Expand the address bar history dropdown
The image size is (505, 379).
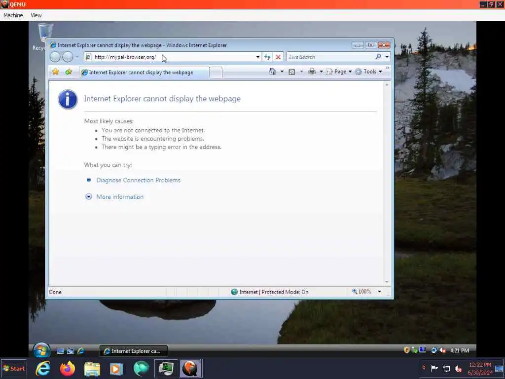pos(257,57)
